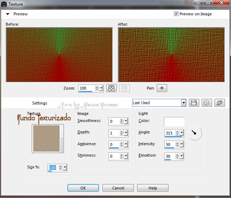Click the PaintShop camera icon in title bar

(x=4, y=4)
